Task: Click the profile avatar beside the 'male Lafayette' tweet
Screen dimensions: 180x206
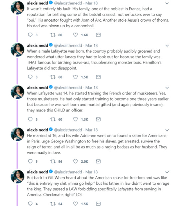Action: pos(17,50)
